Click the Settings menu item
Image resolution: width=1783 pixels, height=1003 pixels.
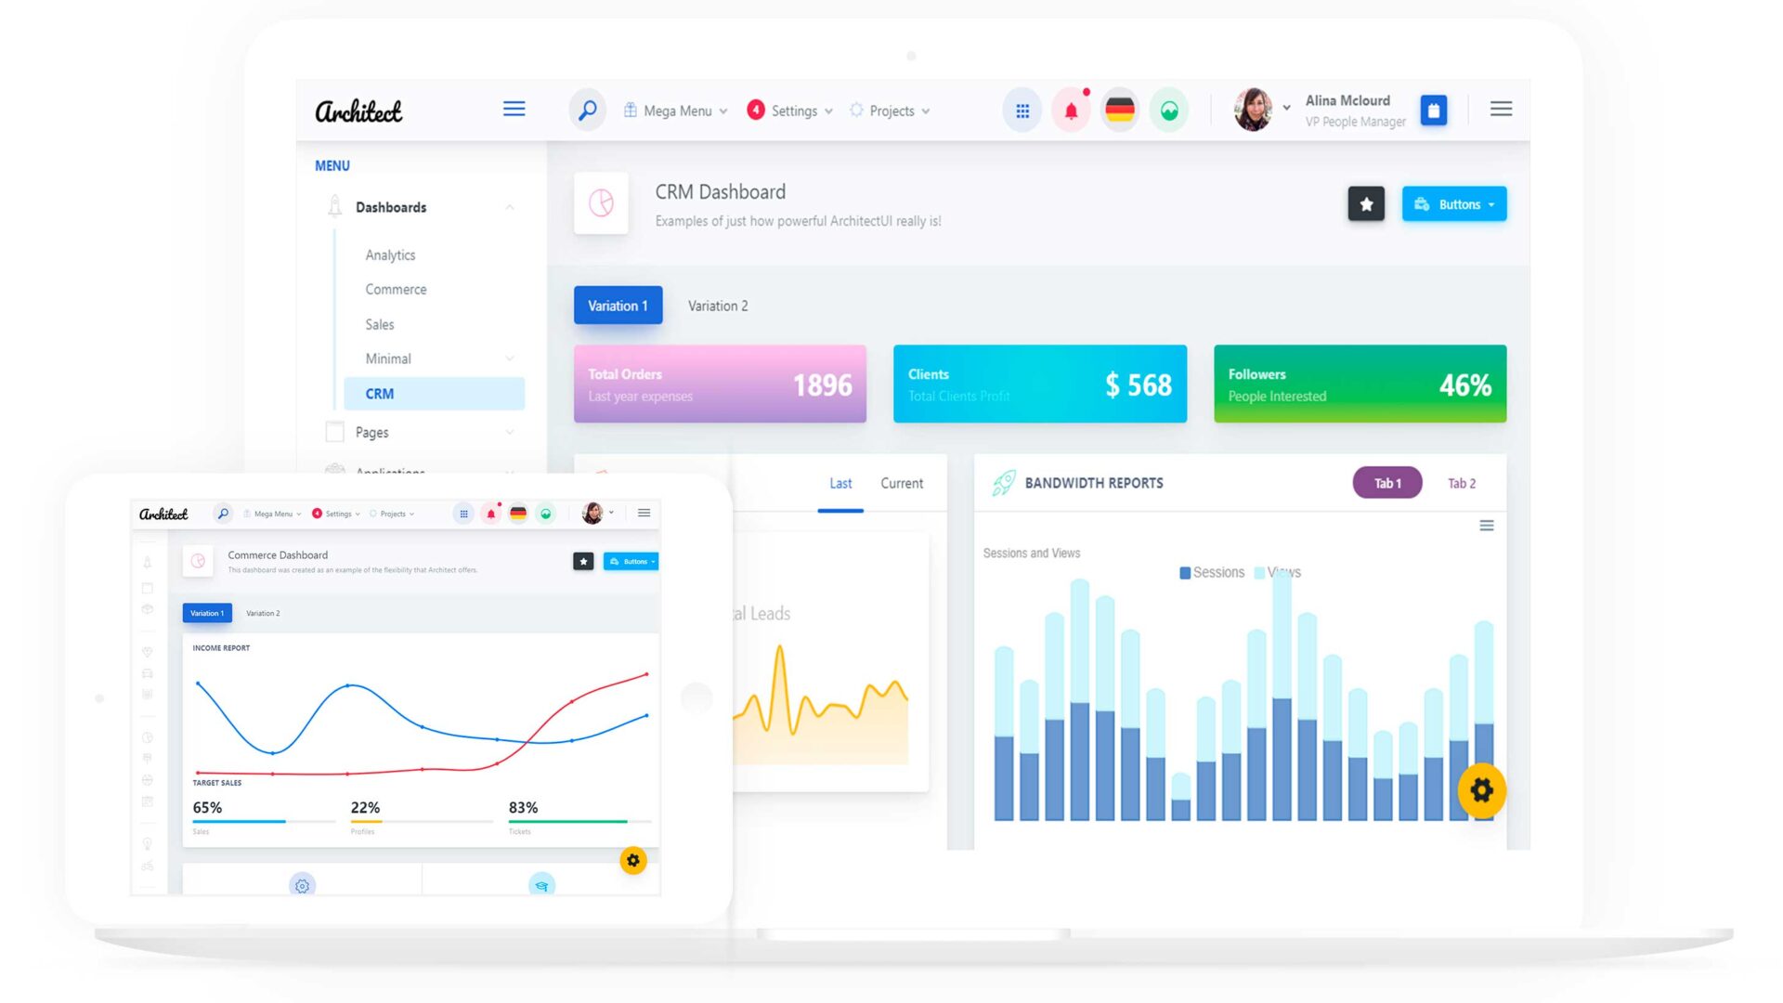[794, 109]
